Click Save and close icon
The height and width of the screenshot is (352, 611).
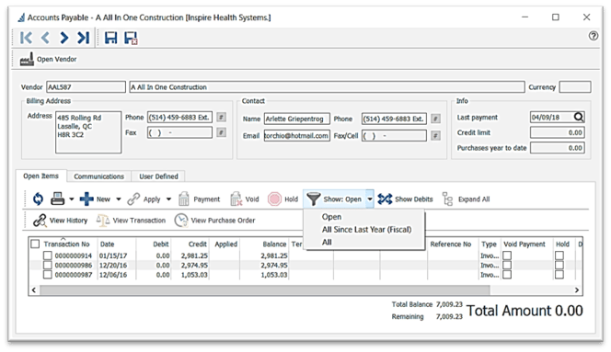tap(131, 38)
